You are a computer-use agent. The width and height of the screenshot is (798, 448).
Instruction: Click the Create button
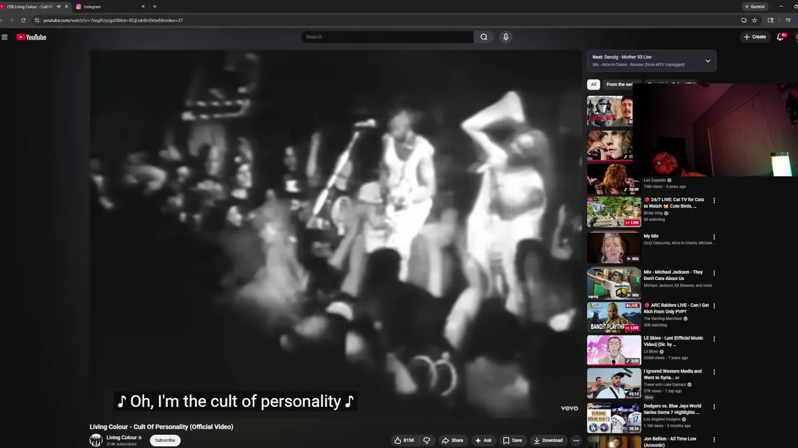(755, 37)
